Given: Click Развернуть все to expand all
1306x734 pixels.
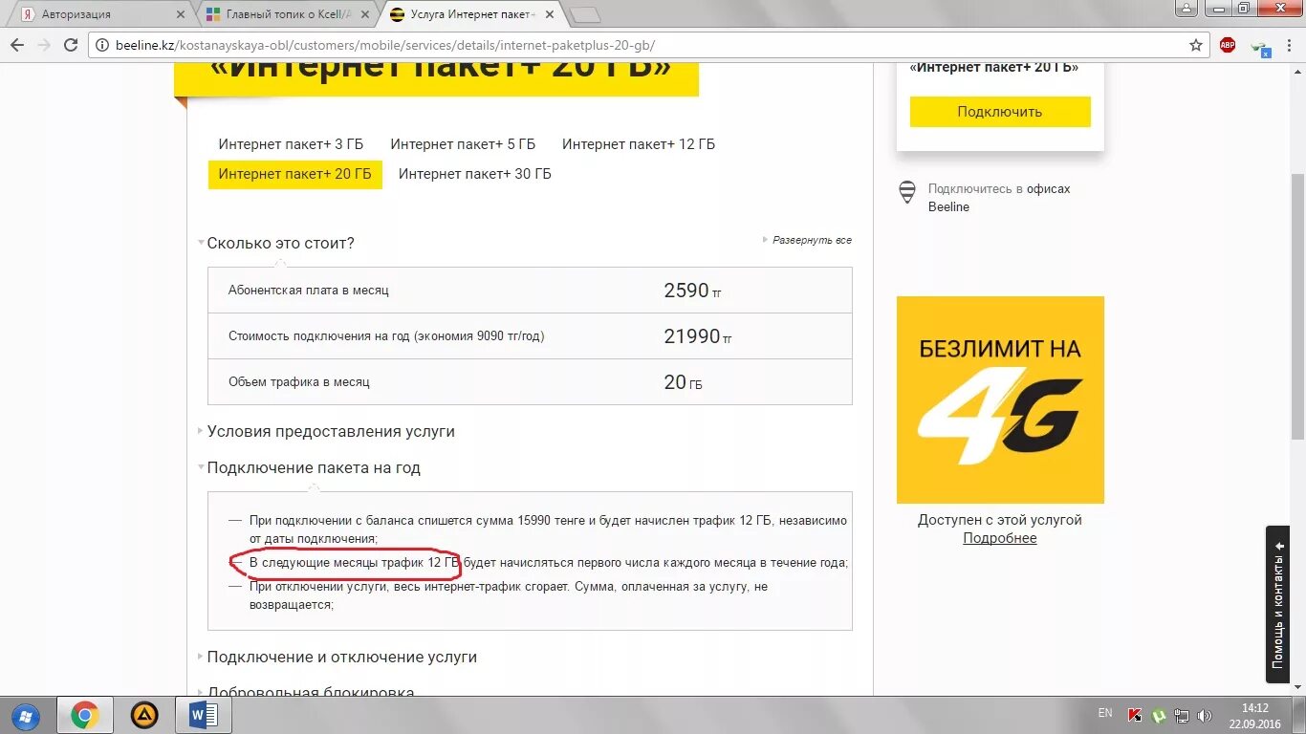Looking at the screenshot, I should (x=812, y=240).
